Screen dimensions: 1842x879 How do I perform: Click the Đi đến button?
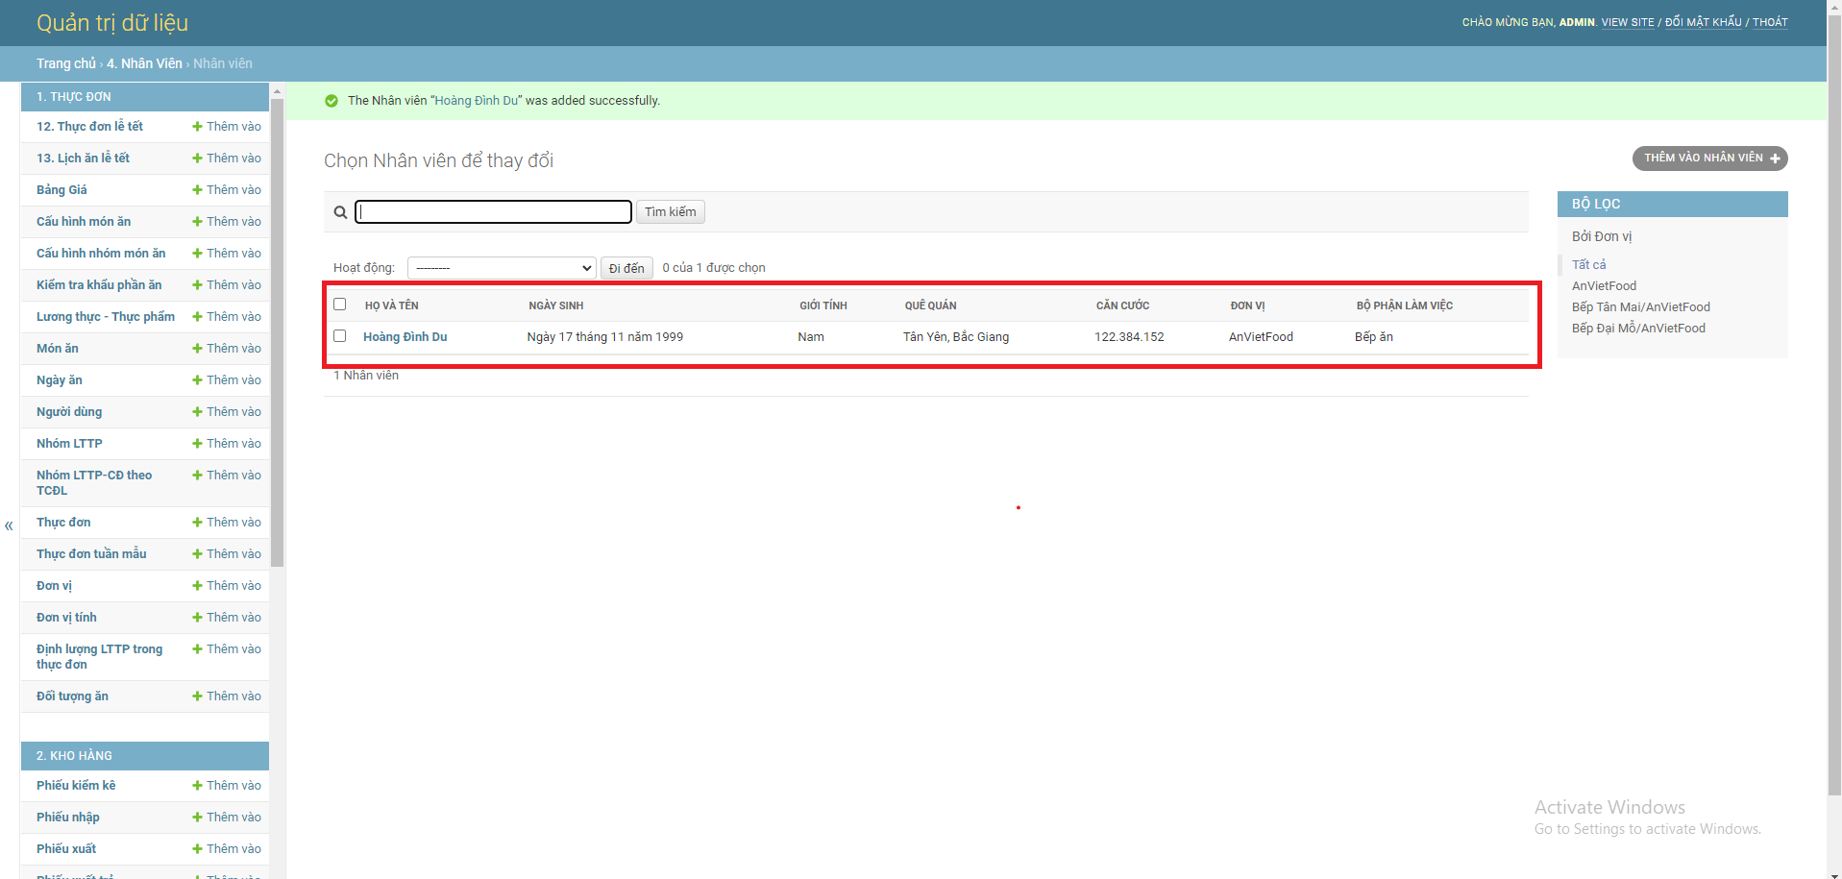626,267
